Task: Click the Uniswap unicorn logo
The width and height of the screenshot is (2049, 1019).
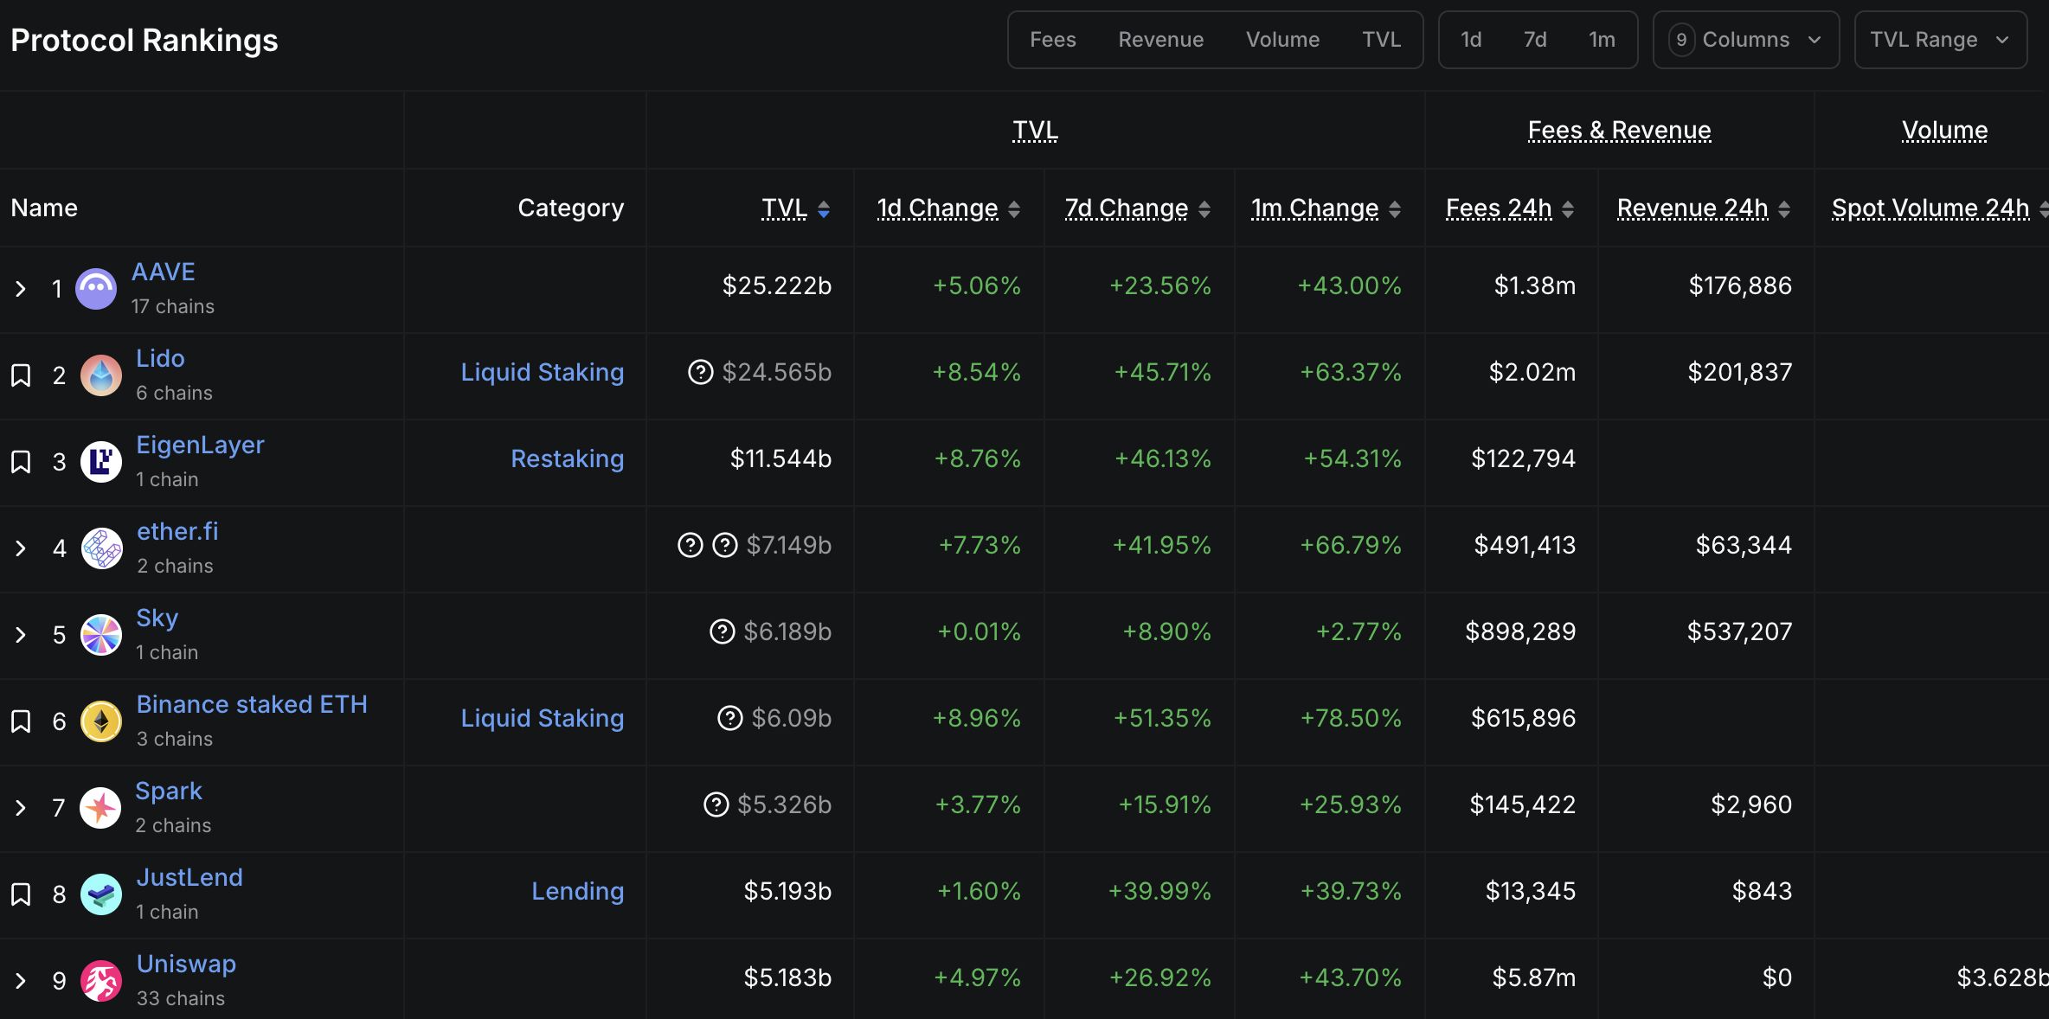Action: click(x=101, y=981)
